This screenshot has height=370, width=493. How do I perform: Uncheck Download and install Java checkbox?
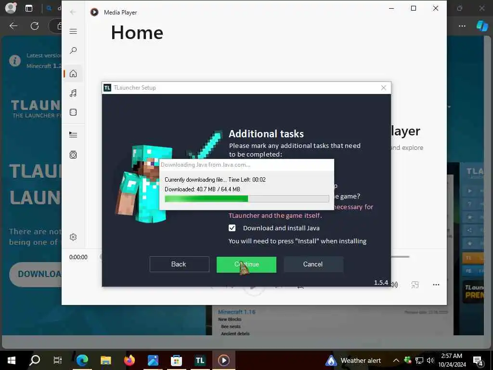[x=232, y=228]
